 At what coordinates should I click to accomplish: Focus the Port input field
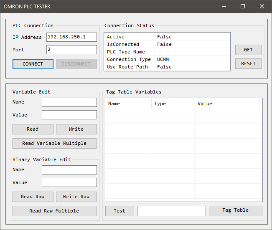pos(71,50)
